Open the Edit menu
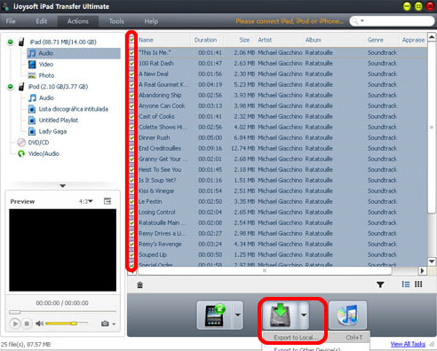This screenshot has width=437, height=351. (42, 21)
